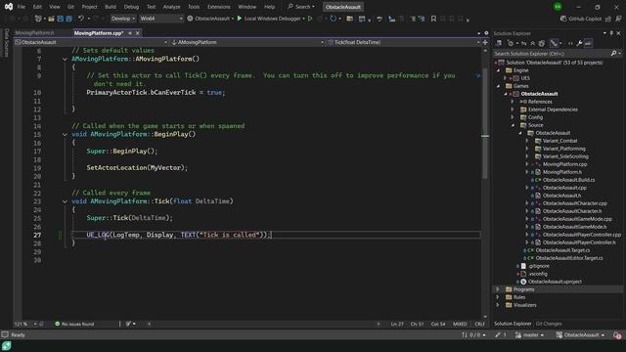Open the AMovingPlatform class scope dropdown
Screen dimensions: 626x352
(247, 42)
